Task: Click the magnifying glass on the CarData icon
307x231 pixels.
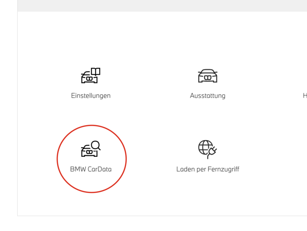Action: point(96,145)
